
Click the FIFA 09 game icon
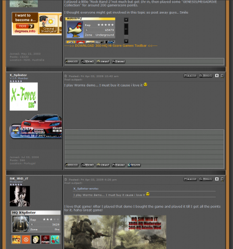coord(45,240)
